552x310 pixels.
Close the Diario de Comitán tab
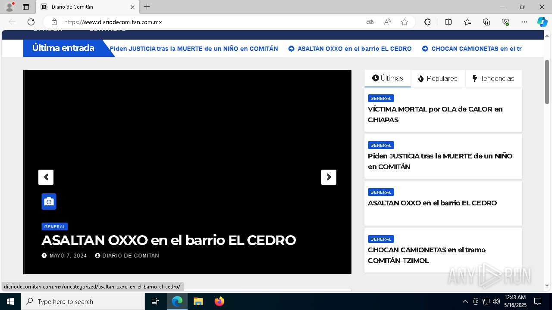132,7
